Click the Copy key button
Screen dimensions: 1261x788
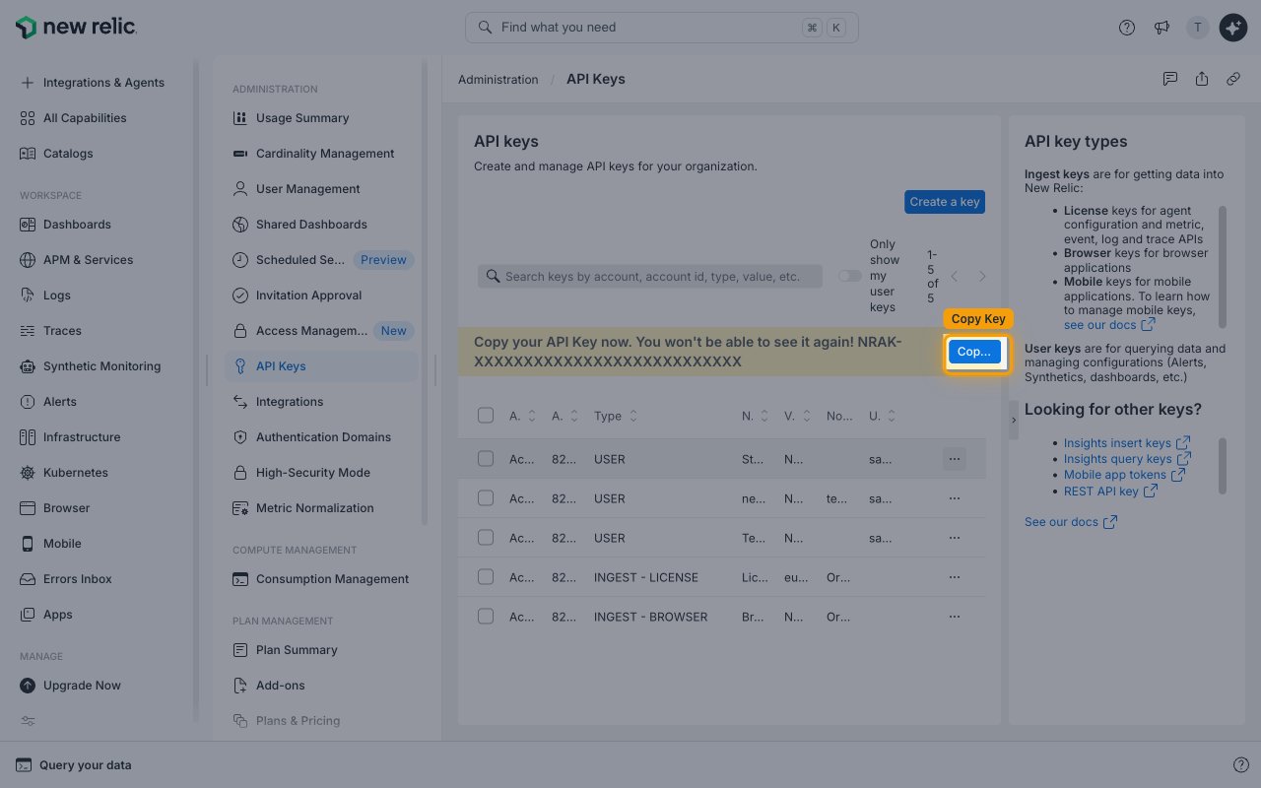point(974,352)
